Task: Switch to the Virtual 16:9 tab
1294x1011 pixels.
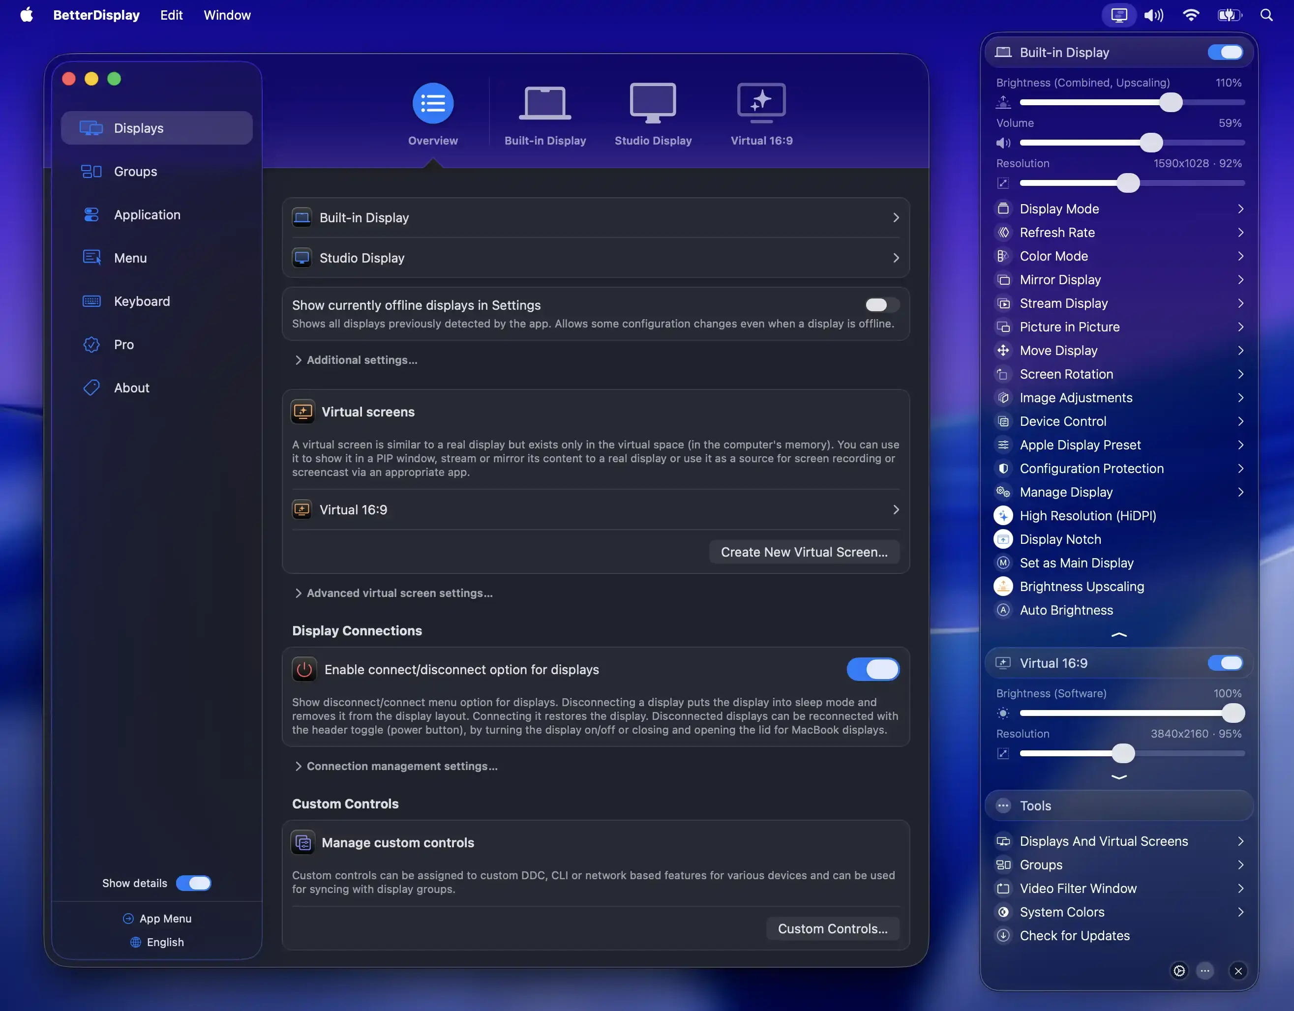Action: [761, 114]
